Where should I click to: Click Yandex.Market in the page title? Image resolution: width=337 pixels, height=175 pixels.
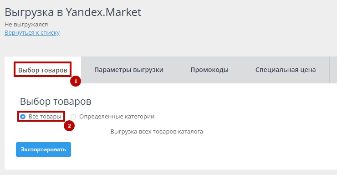[x=103, y=12]
